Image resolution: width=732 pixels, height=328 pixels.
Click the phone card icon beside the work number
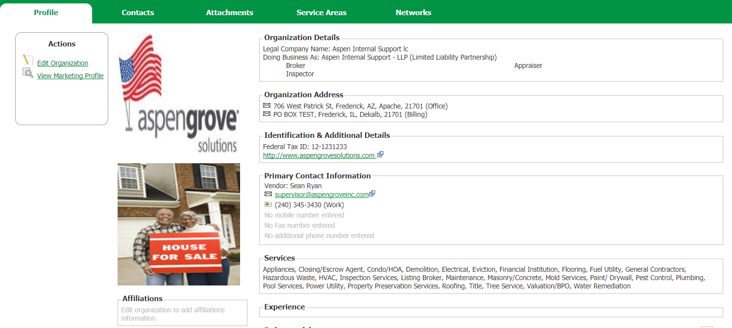268,204
